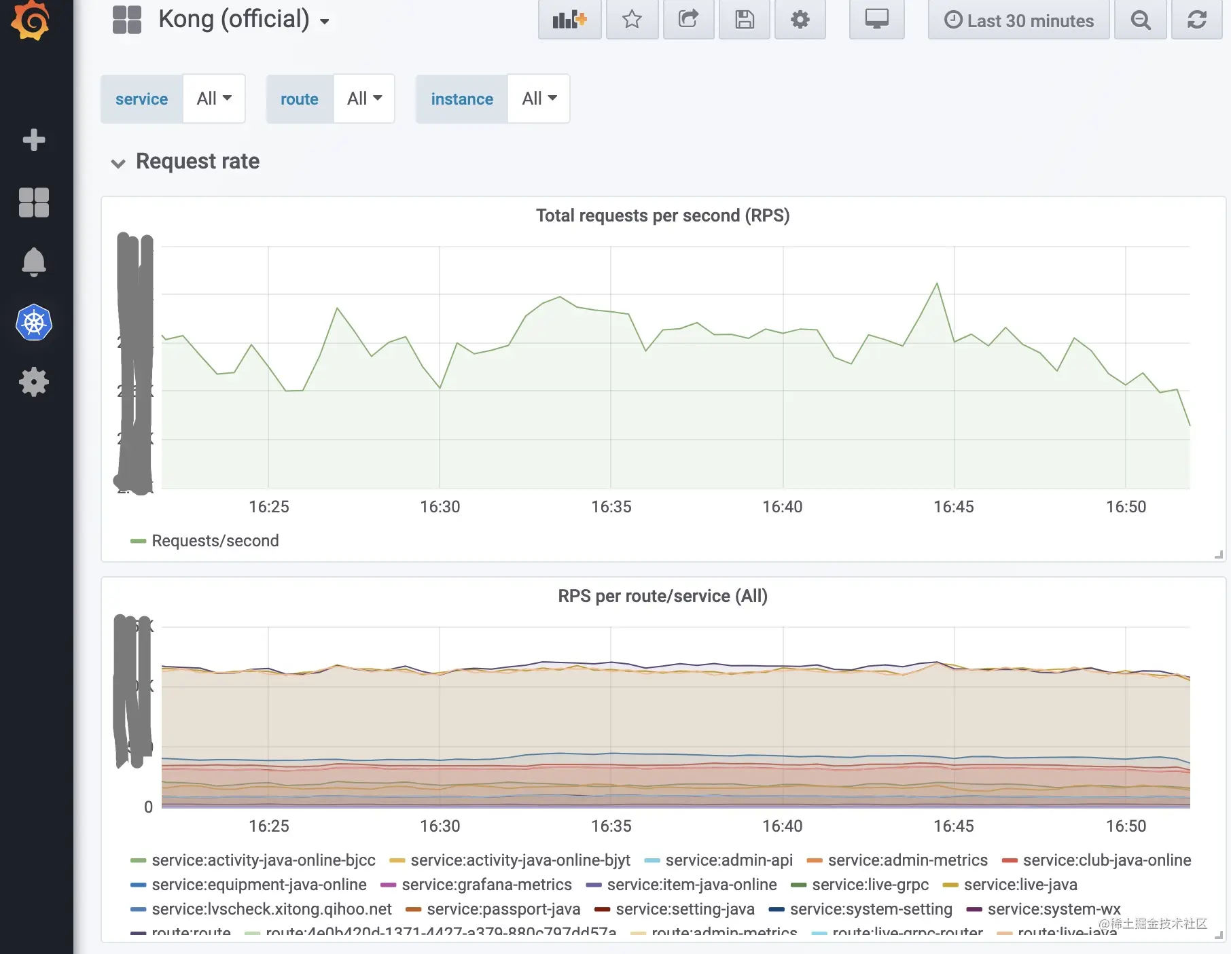Open the instance All dropdown

coord(539,99)
